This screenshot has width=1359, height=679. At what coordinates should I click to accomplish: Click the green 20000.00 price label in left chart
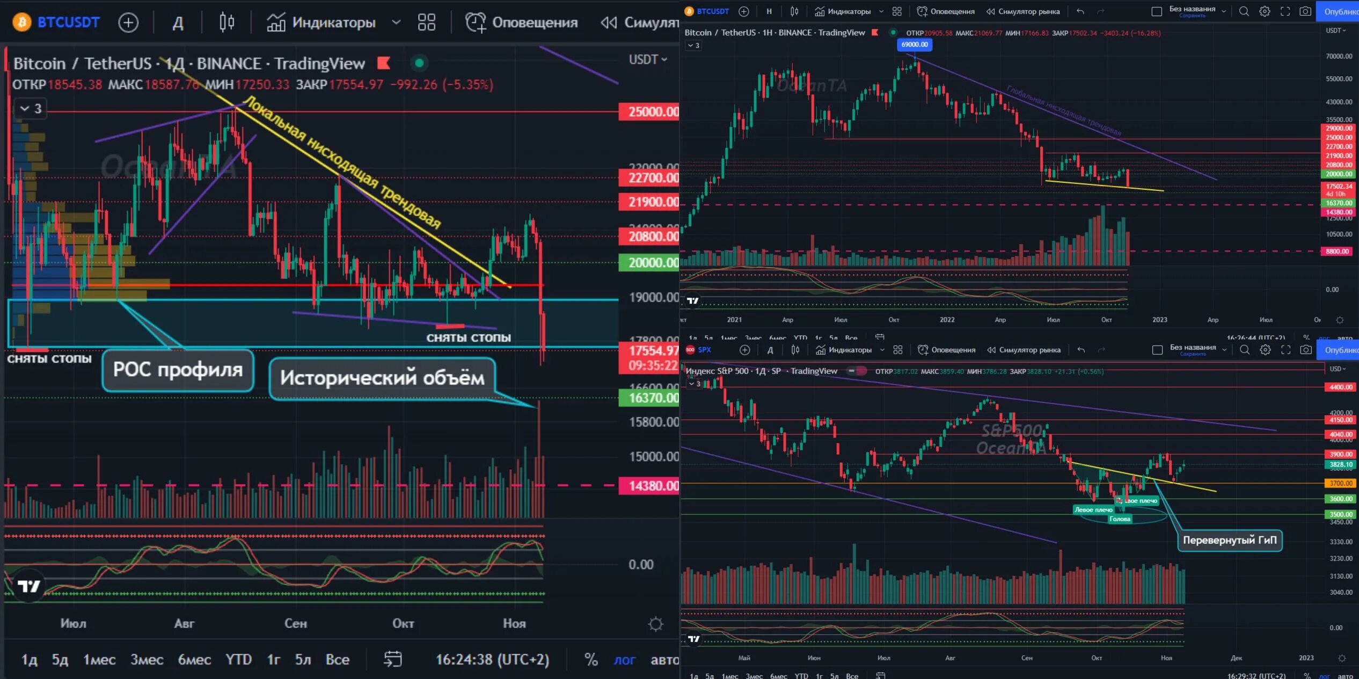click(649, 262)
